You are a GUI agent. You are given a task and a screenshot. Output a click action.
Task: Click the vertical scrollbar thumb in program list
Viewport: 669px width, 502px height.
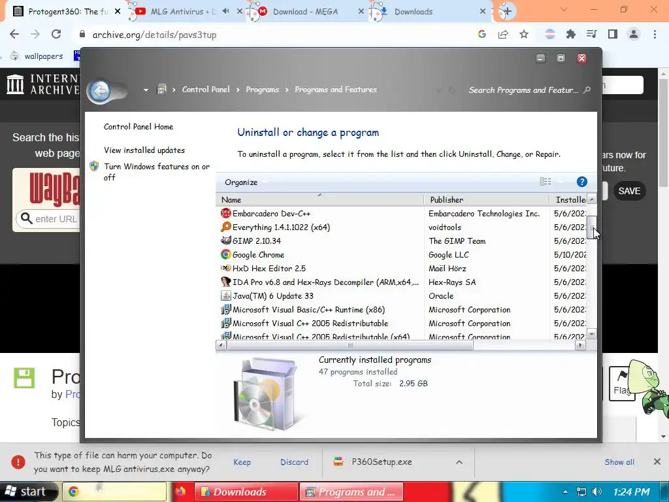point(591,227)
